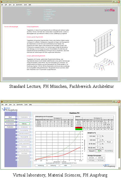Open Bookmarks menu in beton window

pos(20,105)
